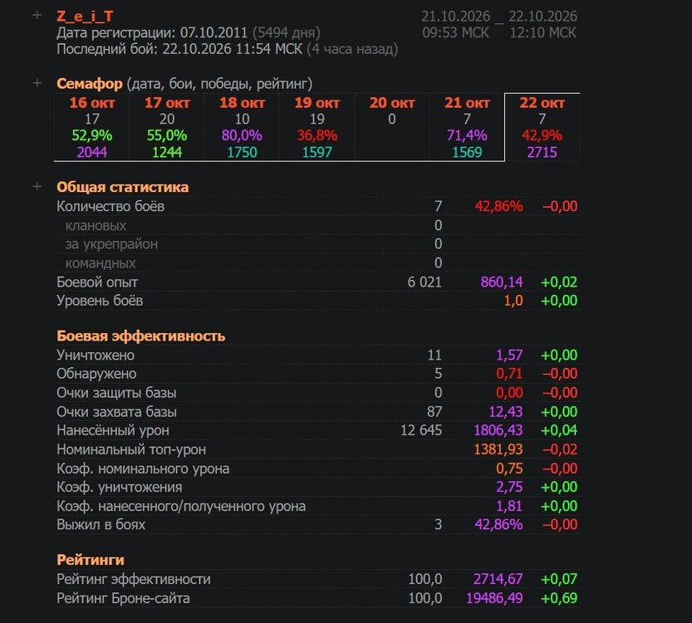Click the Общая статистика heading

tap(123, 187)
